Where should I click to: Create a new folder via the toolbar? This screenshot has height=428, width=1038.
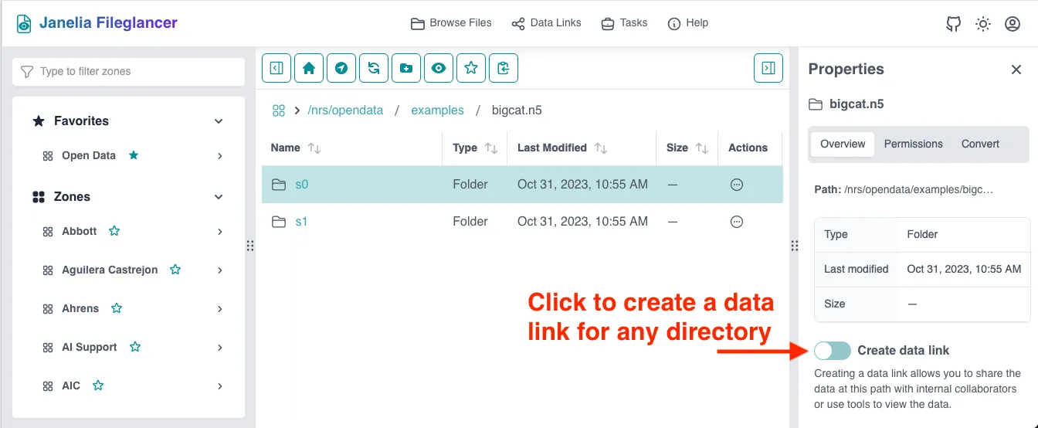406,68
